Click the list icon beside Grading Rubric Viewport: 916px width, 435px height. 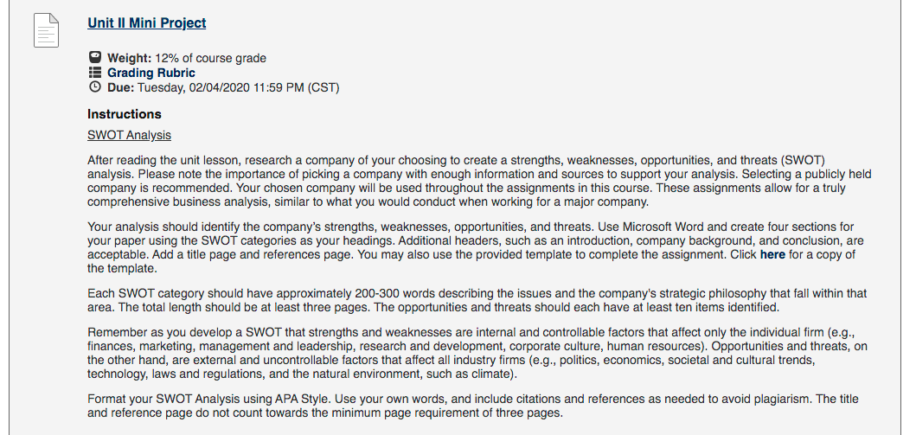[x=94, y=73]
